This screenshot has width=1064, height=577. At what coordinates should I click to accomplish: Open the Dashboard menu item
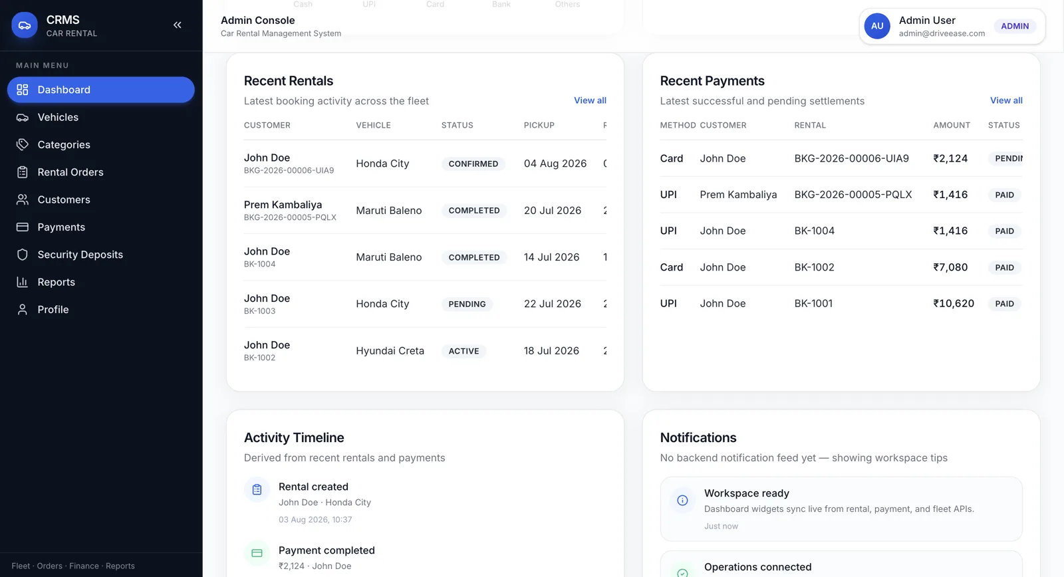101,90
